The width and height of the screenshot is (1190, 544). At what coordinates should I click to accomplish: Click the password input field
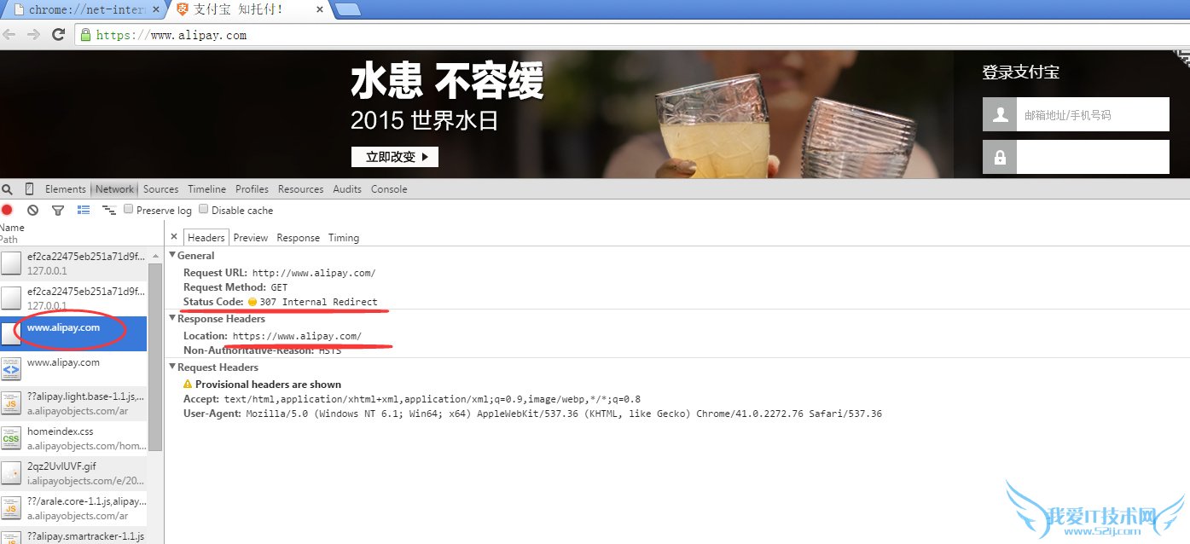1093,157
